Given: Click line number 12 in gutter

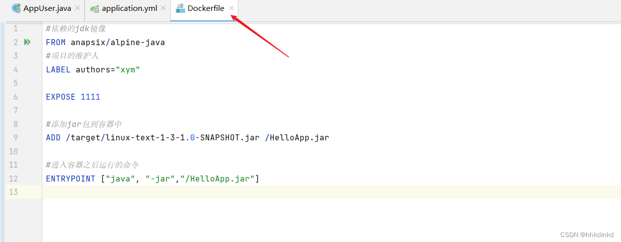Looking at the screenshot, I should (x=13, y=179).
